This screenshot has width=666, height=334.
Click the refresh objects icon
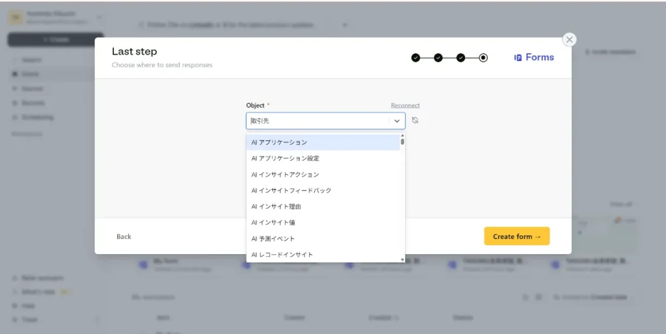coord(415,120)
